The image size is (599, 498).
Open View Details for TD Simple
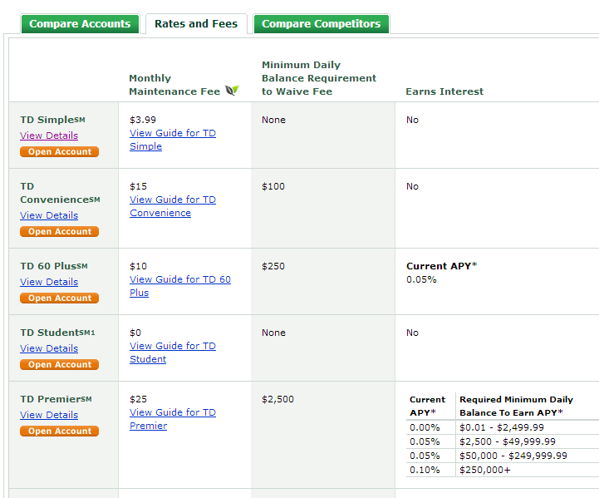(x=49, y=136)
